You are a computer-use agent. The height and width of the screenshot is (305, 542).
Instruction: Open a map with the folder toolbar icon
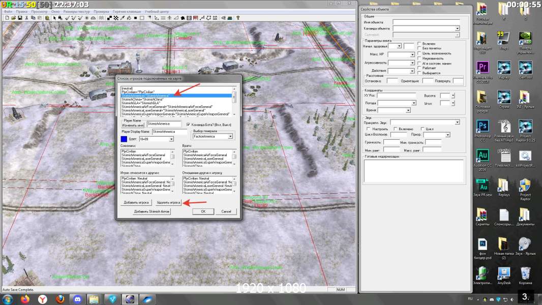point(14,18)
